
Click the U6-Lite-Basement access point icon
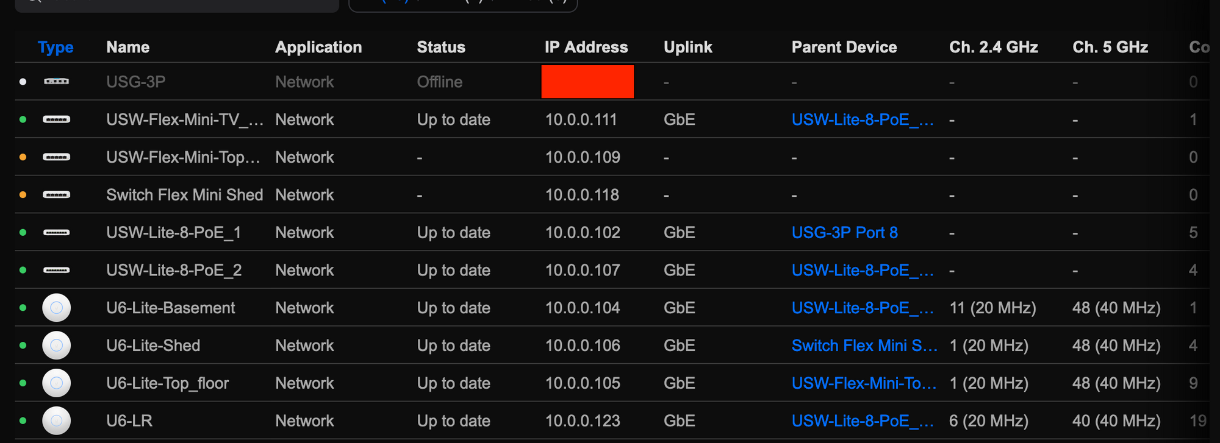point(56,308)
